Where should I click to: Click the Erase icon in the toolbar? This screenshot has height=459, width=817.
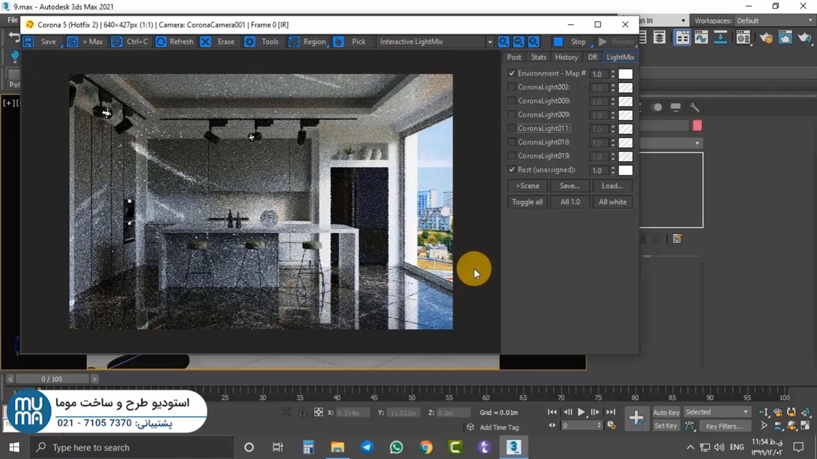tap(206, 42)
